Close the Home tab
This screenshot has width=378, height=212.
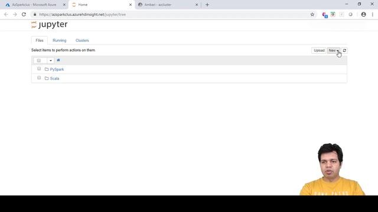[131, 5]
